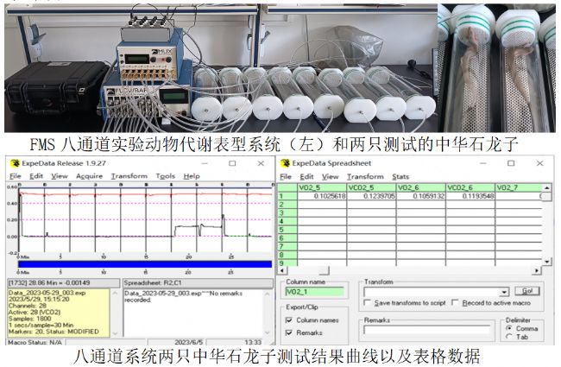
Task: Click the spreadsheet horizontal scrollbar thumb
Action: pyautogui.click(x=325, y=270)
